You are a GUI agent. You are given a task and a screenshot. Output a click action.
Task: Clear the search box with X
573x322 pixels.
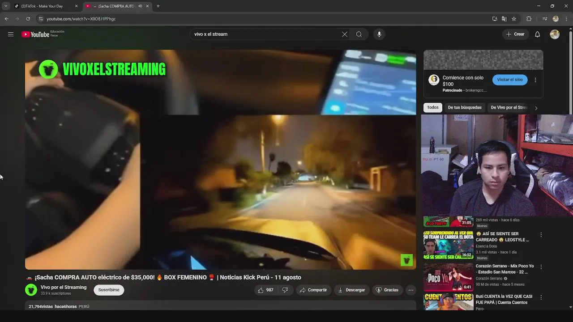point(345,34)
